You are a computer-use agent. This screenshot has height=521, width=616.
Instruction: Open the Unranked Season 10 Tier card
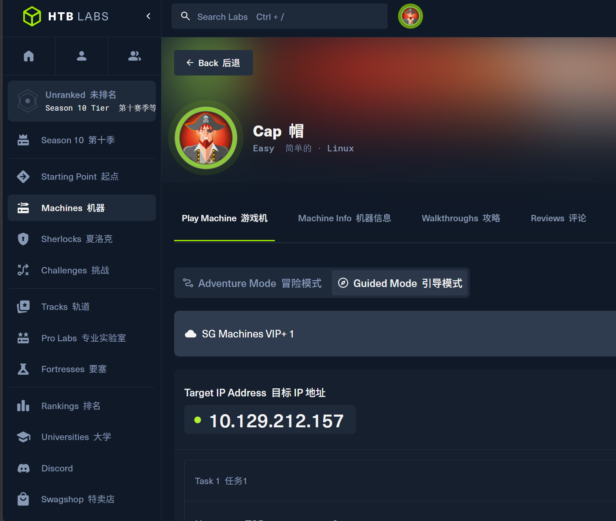(82, 101)
